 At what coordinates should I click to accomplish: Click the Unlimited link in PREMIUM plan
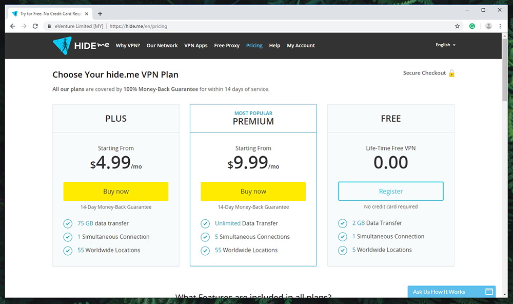point(228,223)
